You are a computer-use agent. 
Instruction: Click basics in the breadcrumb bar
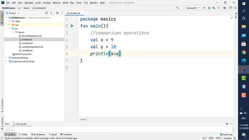tap(26, 8)
